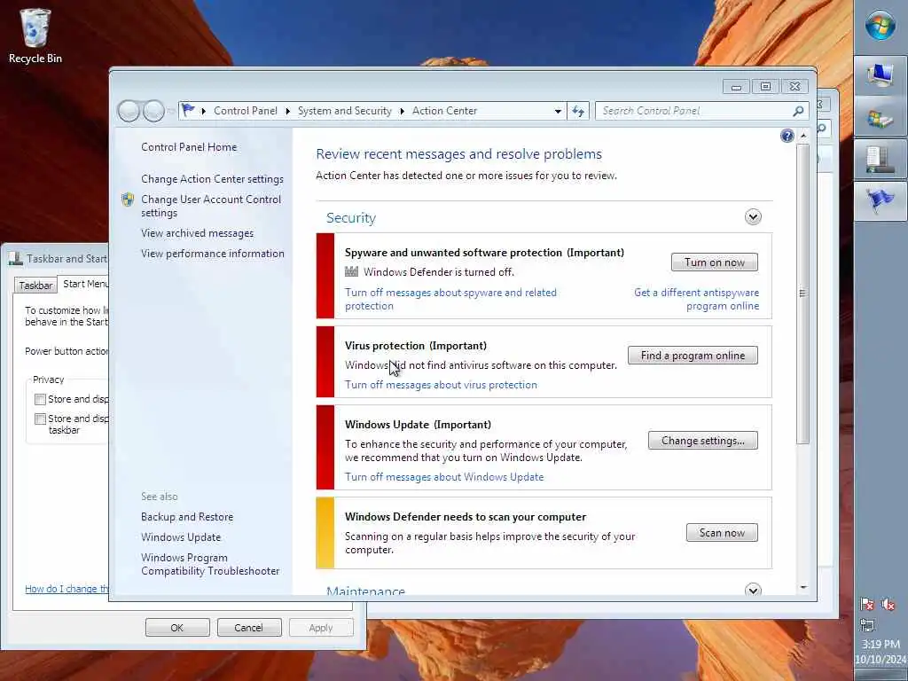Expand arrow after Control Panel breadcrumb
The image size is (908, 681).
tap(287, 111)
